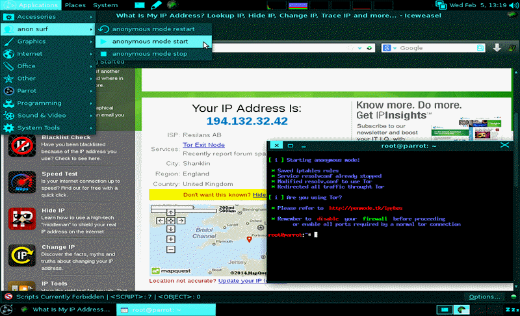Pan the map right

[x=181, y=220]
